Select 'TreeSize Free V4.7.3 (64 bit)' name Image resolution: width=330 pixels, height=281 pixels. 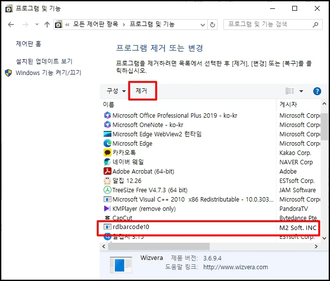click(150, 190)
